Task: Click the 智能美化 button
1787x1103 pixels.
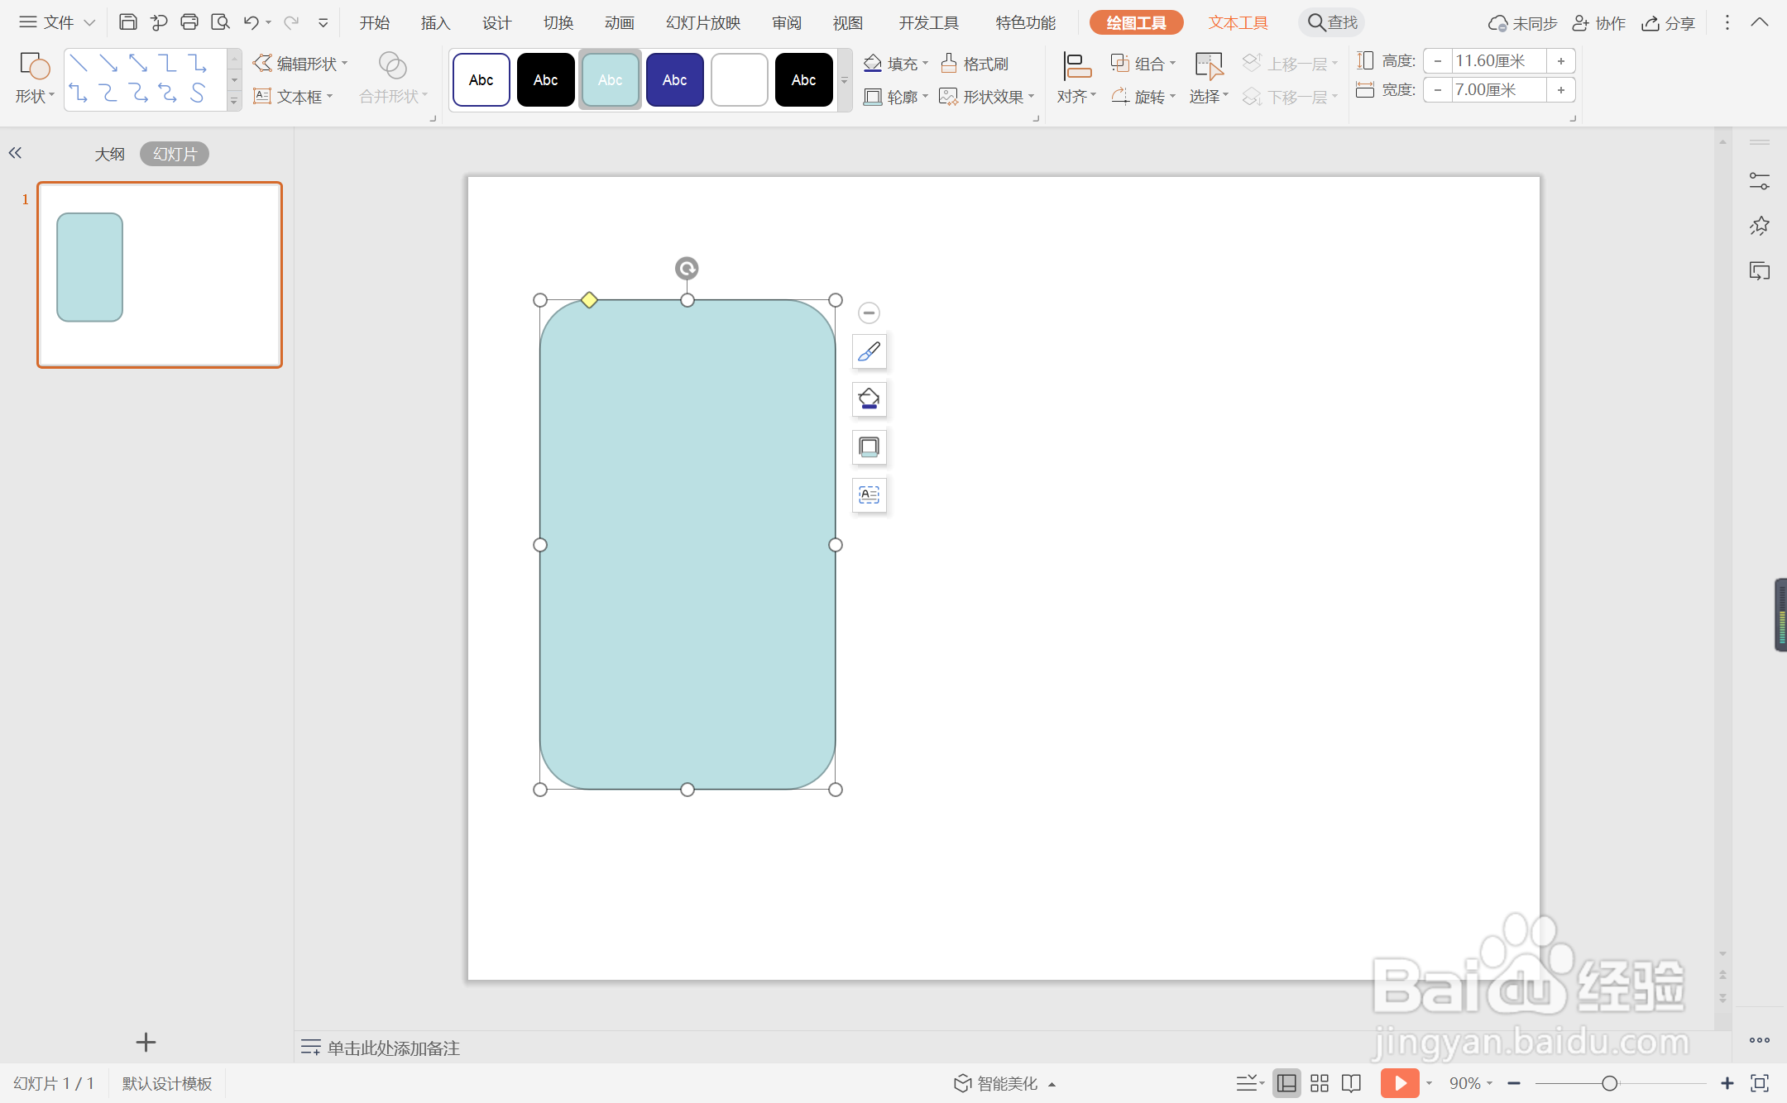Action: pos(1004,1083)
